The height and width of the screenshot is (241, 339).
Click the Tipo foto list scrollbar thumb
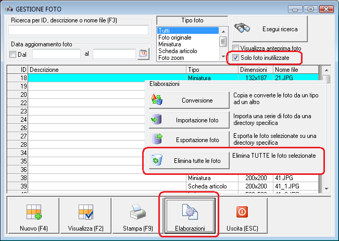[x=223, y=42]
